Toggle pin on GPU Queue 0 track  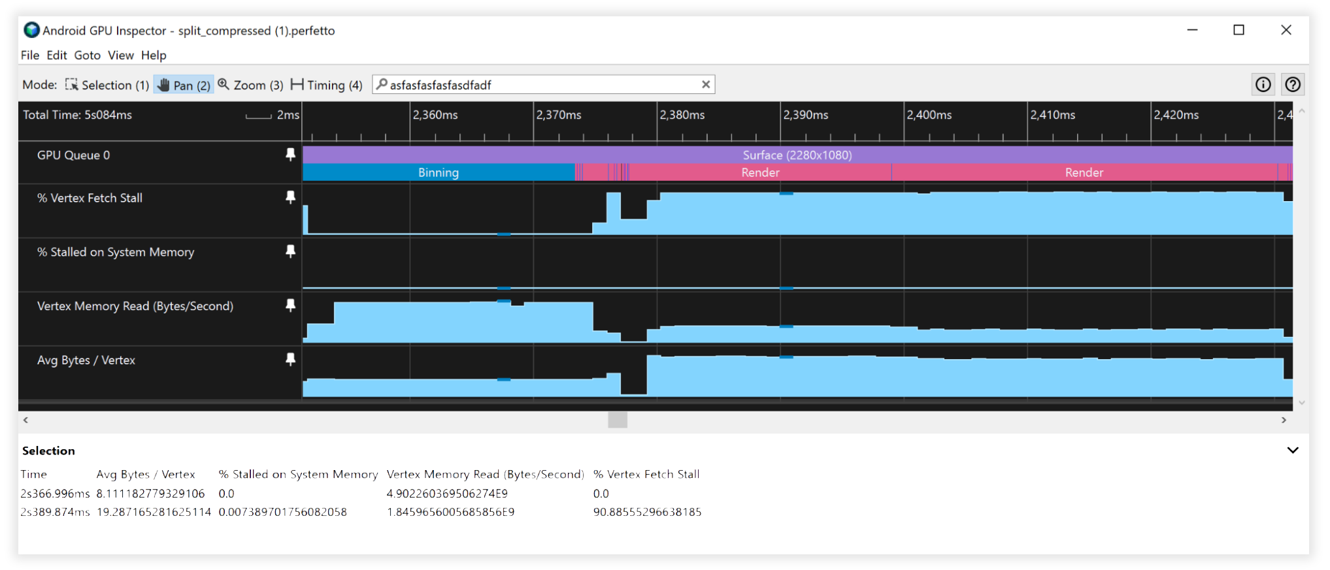pyautogui.click(x=290, y=155)
